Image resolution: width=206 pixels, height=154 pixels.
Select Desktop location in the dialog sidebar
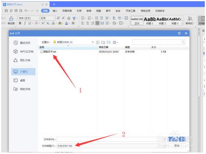click(20, 80)
